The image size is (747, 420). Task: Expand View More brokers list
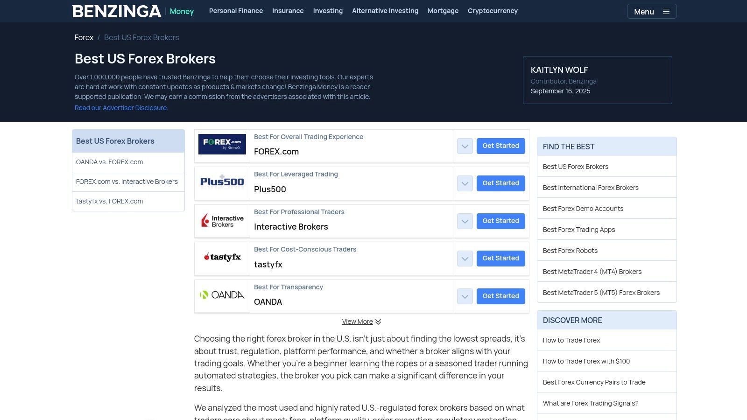(361, 322)
